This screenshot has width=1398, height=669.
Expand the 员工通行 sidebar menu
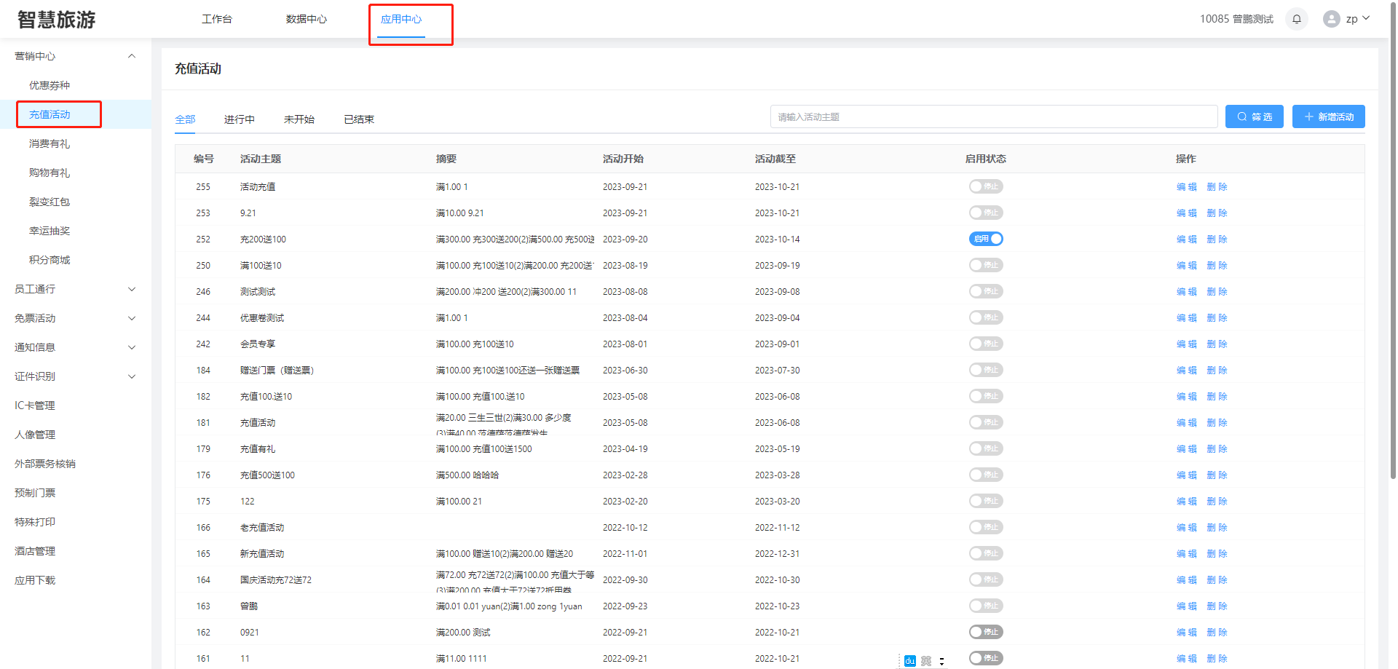click(132, 289)
